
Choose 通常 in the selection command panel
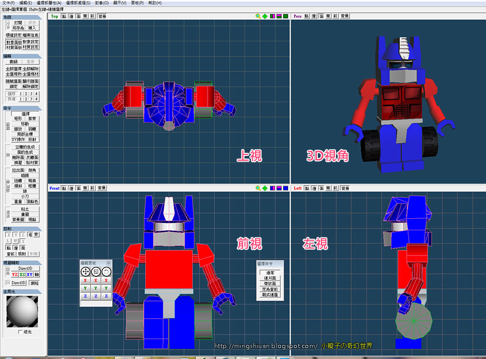(x=270, y=273)
